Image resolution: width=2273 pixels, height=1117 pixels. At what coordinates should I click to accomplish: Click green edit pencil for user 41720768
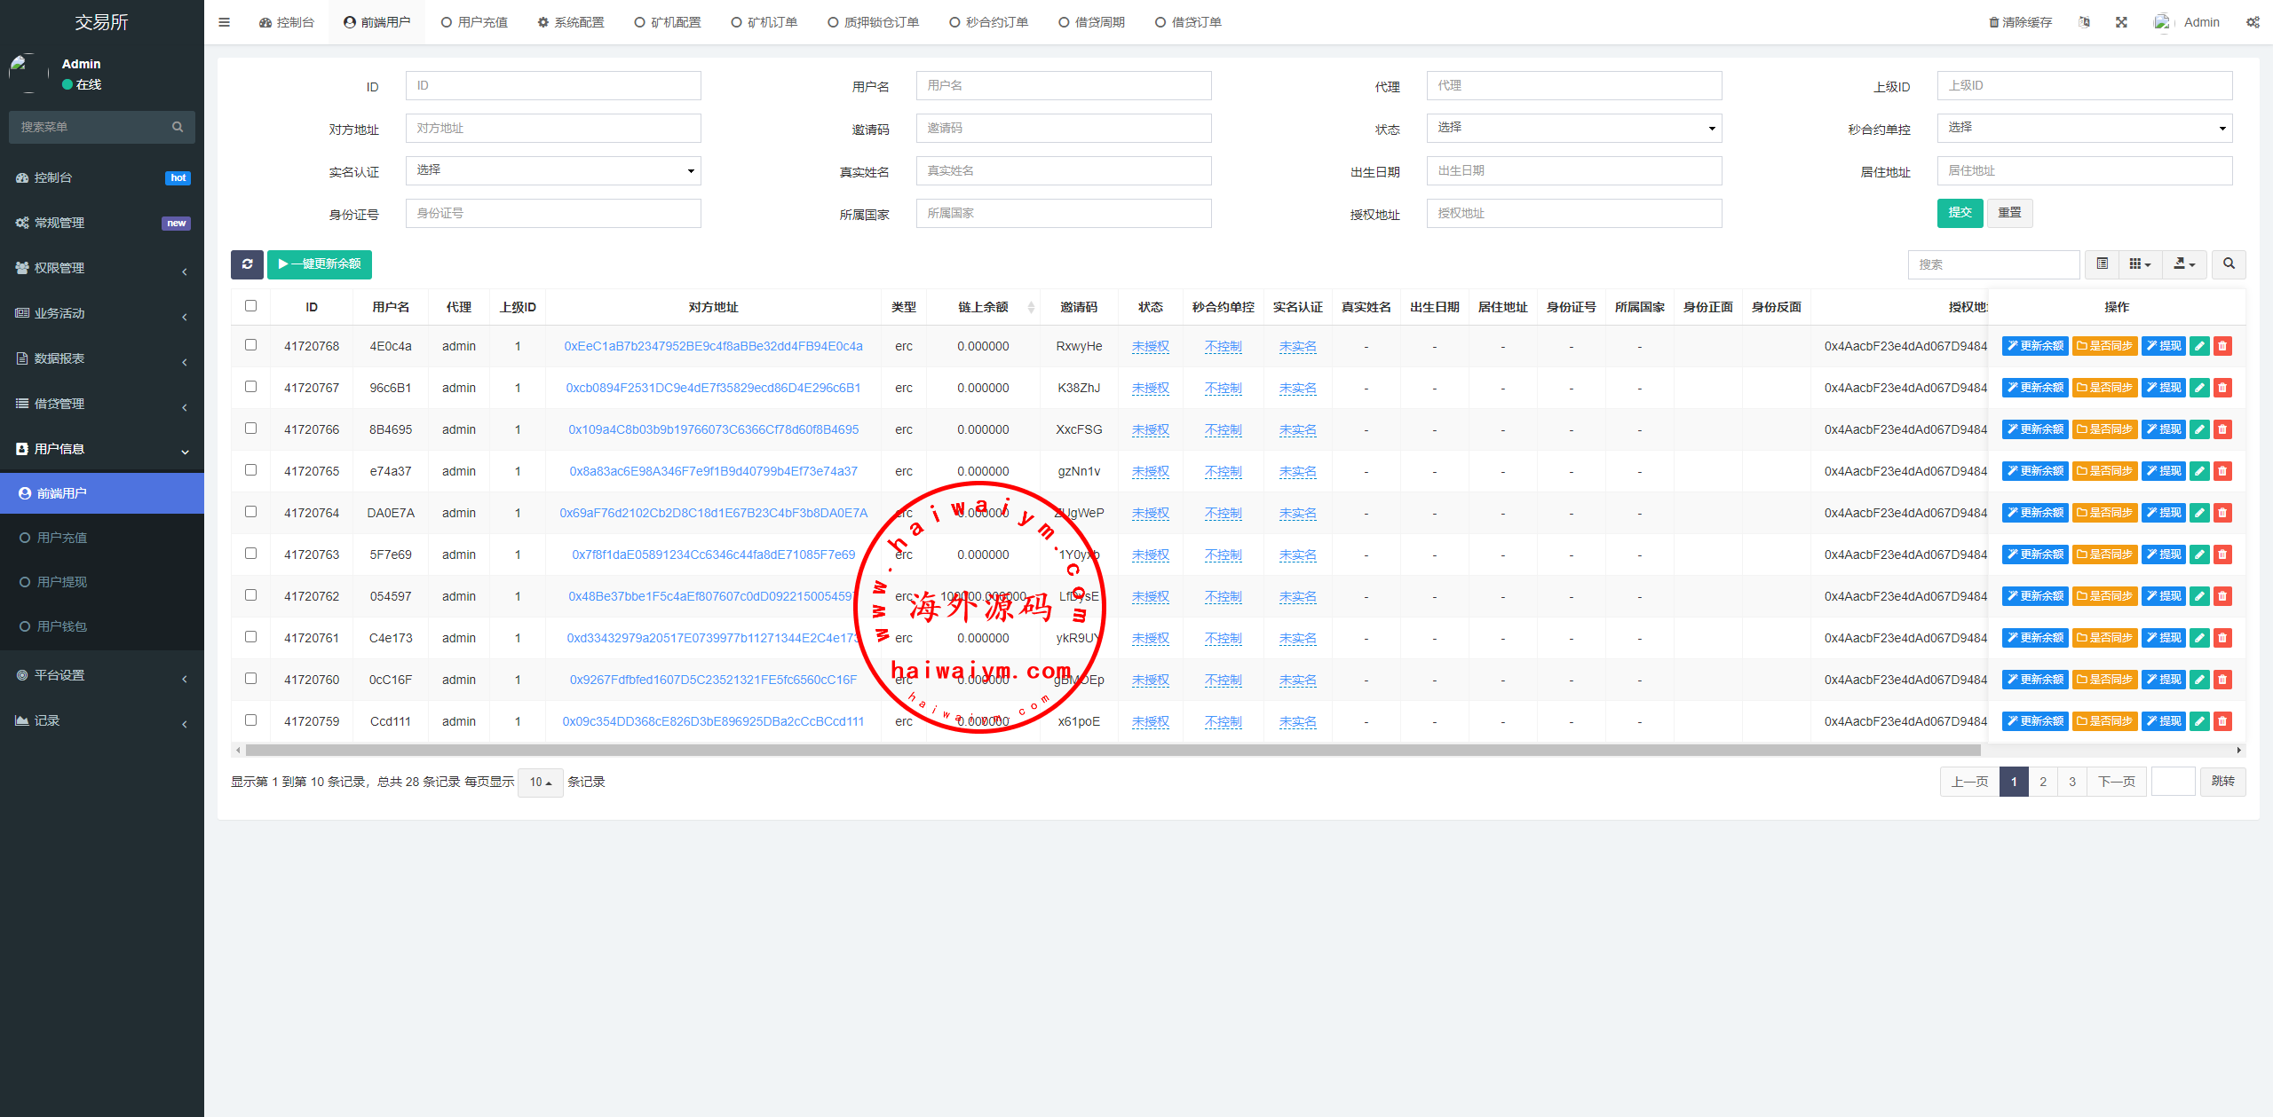[2199, 346]
